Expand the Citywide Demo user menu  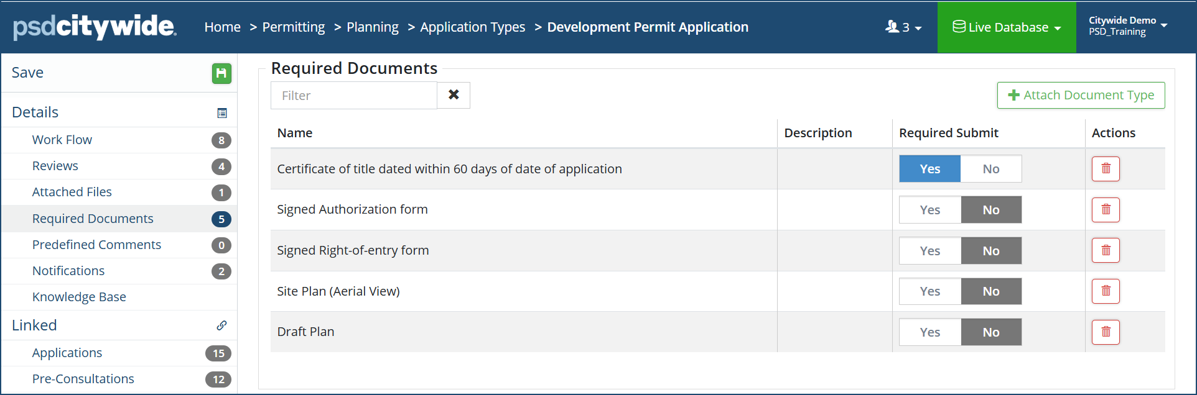click(x=1127, y=26)
